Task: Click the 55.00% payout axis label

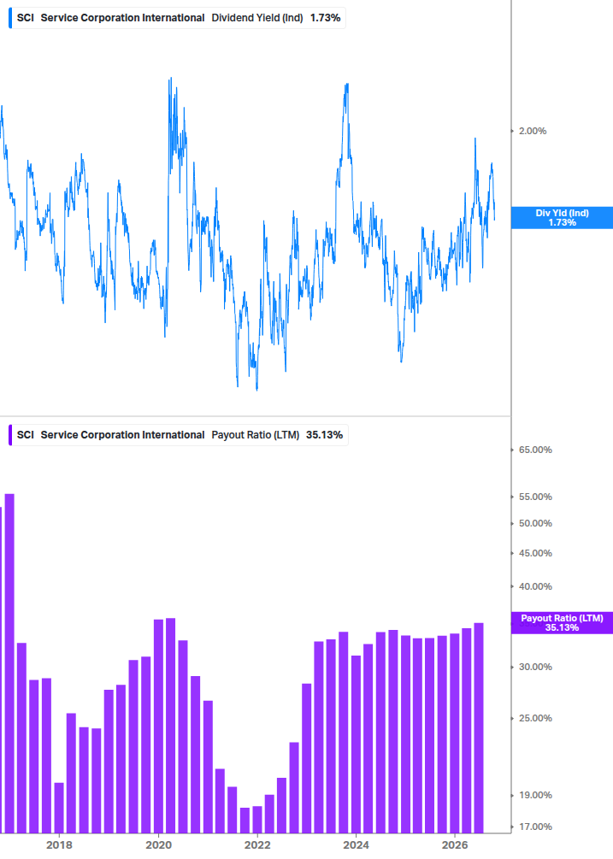Action: click(x=535, y=497)
